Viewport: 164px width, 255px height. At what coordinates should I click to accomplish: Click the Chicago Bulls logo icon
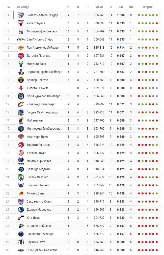click(21, 23)
